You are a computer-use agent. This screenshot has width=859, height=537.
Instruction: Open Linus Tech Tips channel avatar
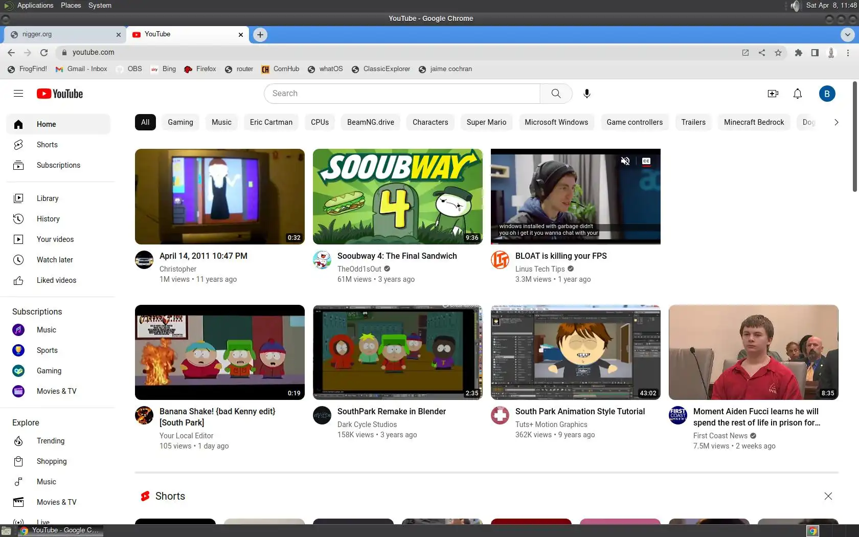[x=500, y=260]
